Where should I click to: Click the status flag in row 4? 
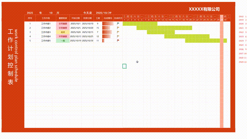(x=118, y=36)
